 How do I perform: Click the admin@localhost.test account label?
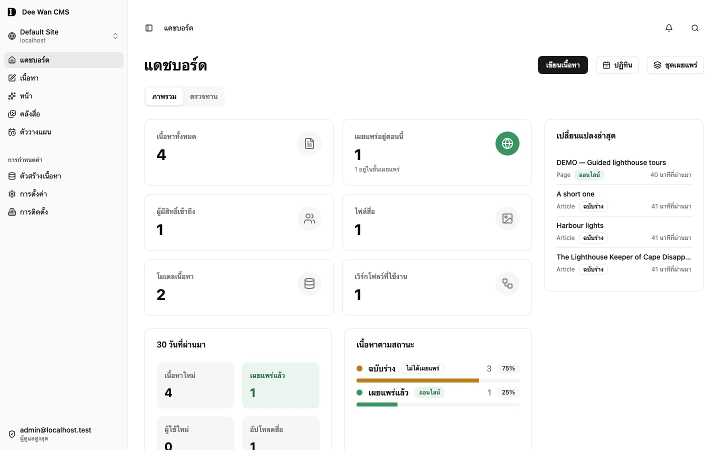coord(55,430)
